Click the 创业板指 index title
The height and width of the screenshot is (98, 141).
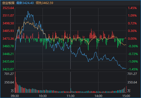click(x=8, y=3)
